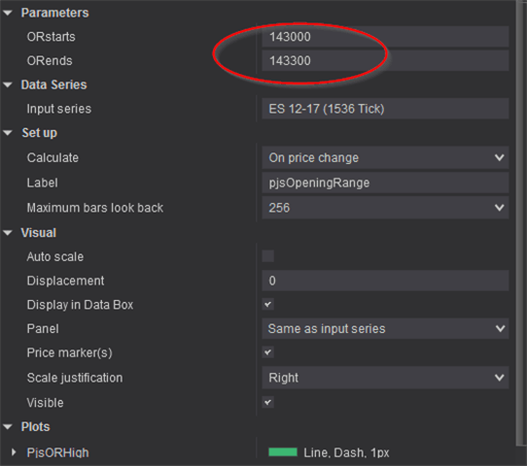Uncheck Display in Data Box
Screen dimensions: 527x466
(x=267, y=304)
